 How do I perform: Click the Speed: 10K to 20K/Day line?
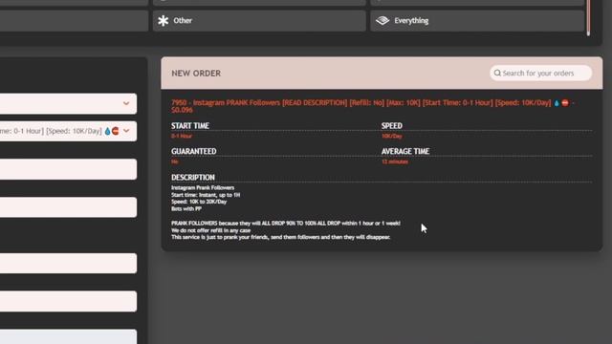tap(199, 202)
